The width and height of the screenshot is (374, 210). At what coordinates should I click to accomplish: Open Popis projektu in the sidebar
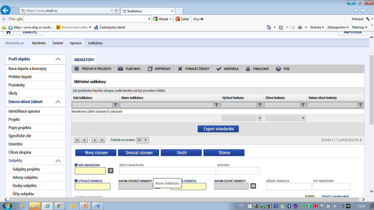click(x=36, y=128)
